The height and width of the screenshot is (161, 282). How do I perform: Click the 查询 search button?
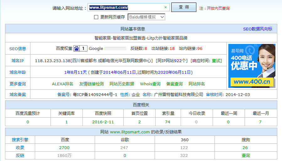[x=184, y=7]
